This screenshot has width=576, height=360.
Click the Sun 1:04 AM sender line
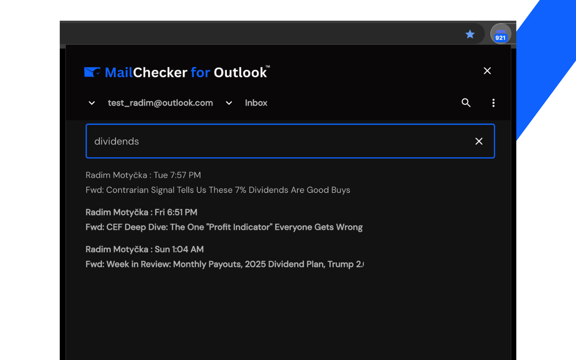pos(144,249)
